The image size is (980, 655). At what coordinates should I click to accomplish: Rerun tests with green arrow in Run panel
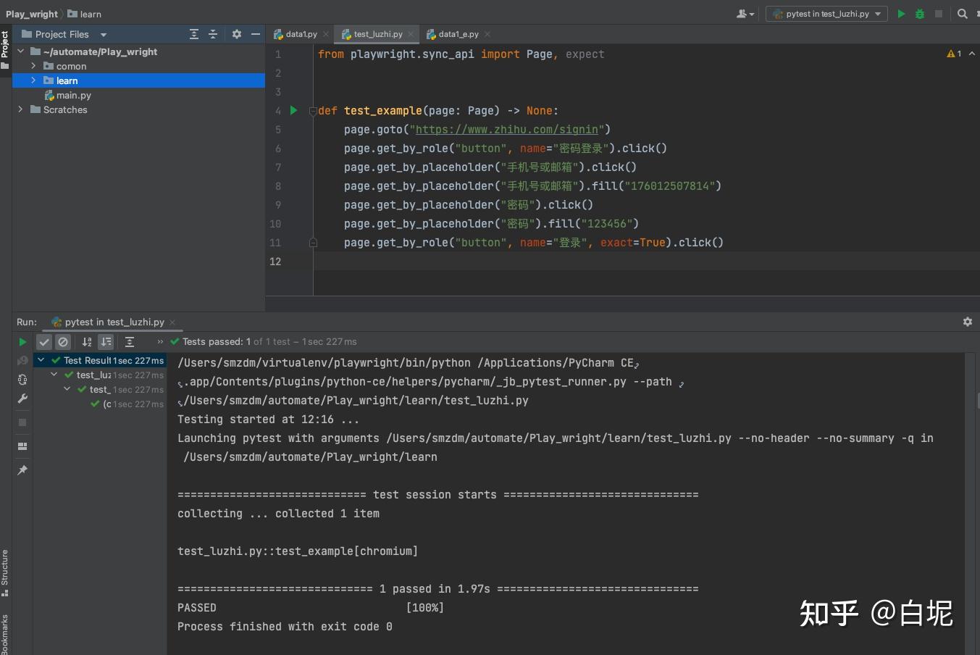[22, 342]
